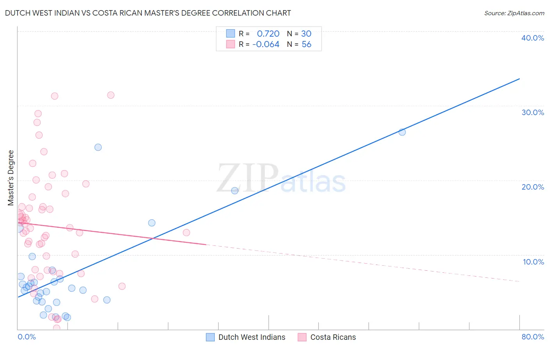This screenshot has height=348, width=549.
Task: Select the Costa Ricans legend label
Action: [333, 337]
